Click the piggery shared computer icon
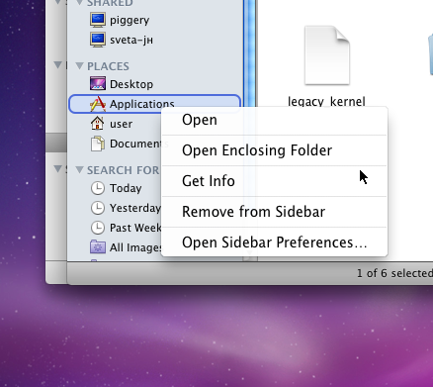Viewport: 433px width, 387px height. pyautogui.click(x=98, y=20)
